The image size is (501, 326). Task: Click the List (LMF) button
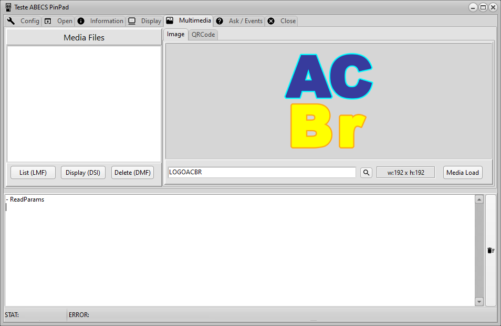pyautogui.click(x=33, y=172)
